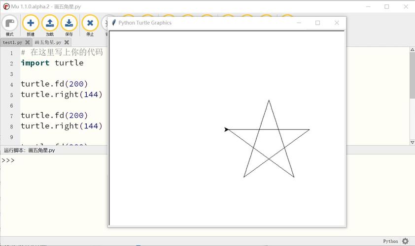
Task: Click line 4 'turtle.fd(200)' code
Action: click(54, 84)
